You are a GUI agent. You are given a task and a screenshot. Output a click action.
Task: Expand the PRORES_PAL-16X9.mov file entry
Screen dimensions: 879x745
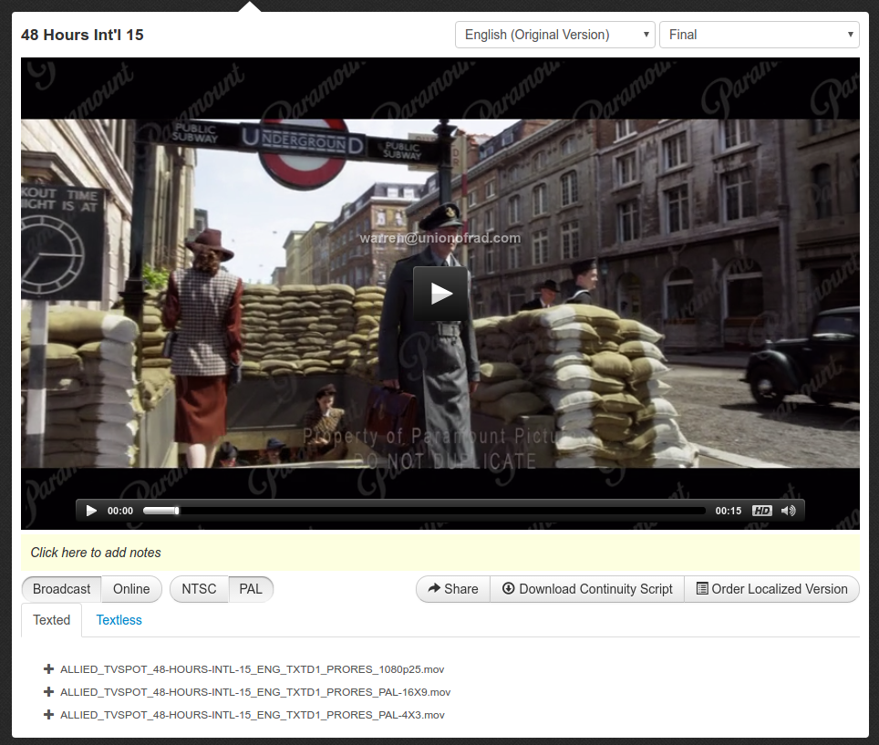[x=48, y=692]
